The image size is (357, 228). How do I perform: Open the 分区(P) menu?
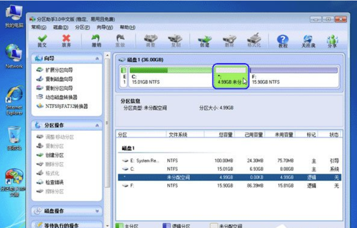[x=83, y=28]
